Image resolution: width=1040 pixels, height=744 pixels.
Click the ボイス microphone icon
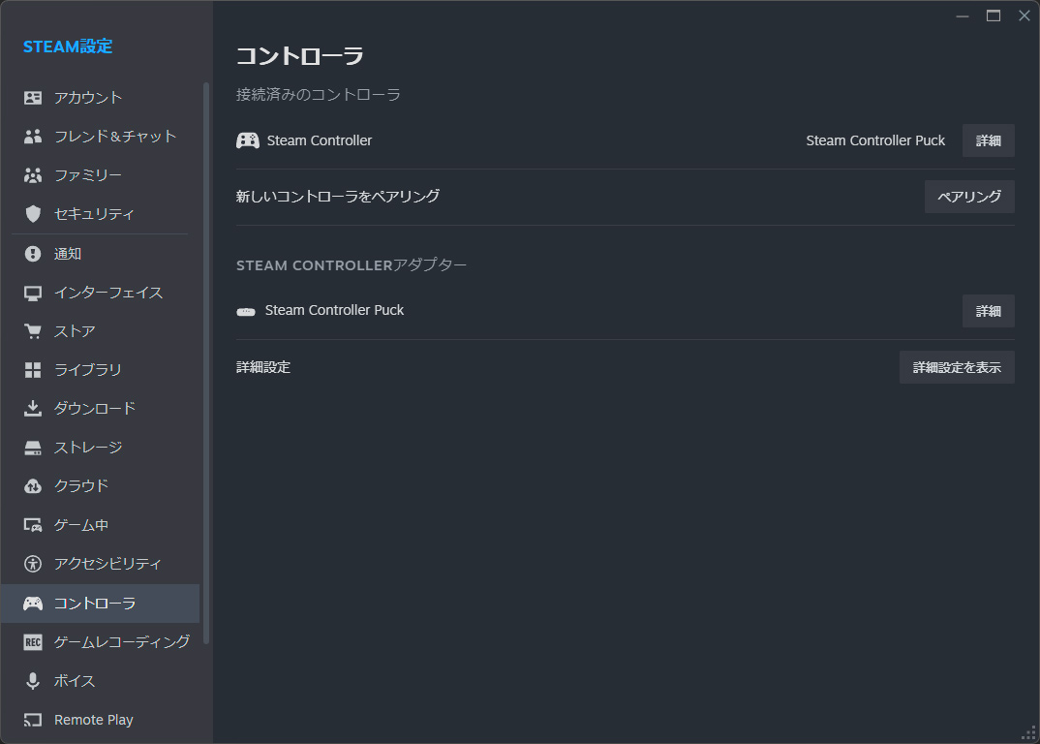[x=33, y=681]
